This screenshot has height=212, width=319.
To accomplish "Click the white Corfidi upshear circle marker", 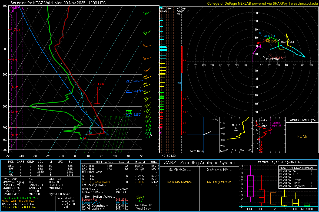I will [x=264, y=57].
